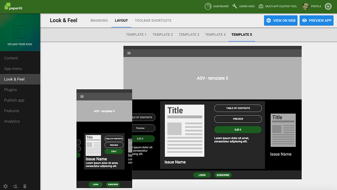Viewport: 337px width, 190px height.
Task: Click the eye icon on Preview App
Action: (x=305, y=20)
